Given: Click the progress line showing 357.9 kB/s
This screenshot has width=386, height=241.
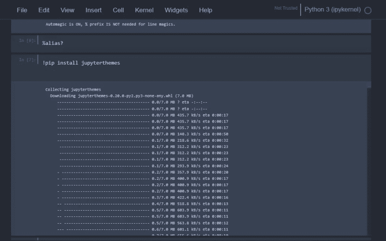Looking at the screenshot, I should (x=143, y=173).
